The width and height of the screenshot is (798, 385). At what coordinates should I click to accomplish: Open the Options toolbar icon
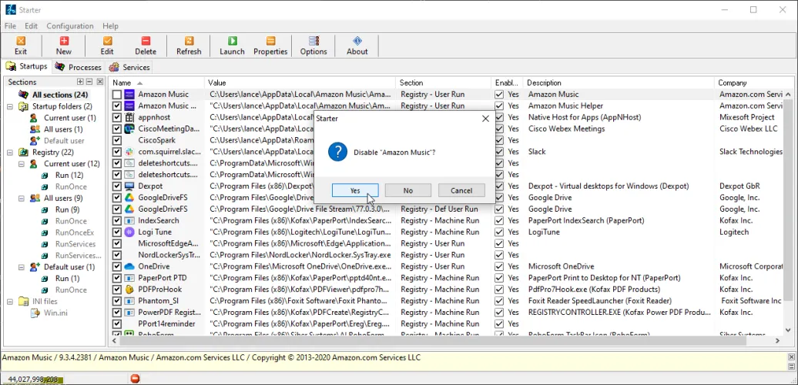click(313, 45)
